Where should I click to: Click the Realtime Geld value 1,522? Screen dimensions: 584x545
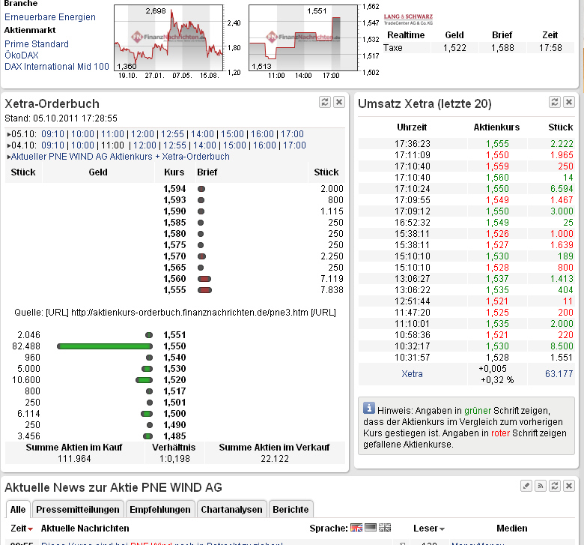click(x=454, y=48)
